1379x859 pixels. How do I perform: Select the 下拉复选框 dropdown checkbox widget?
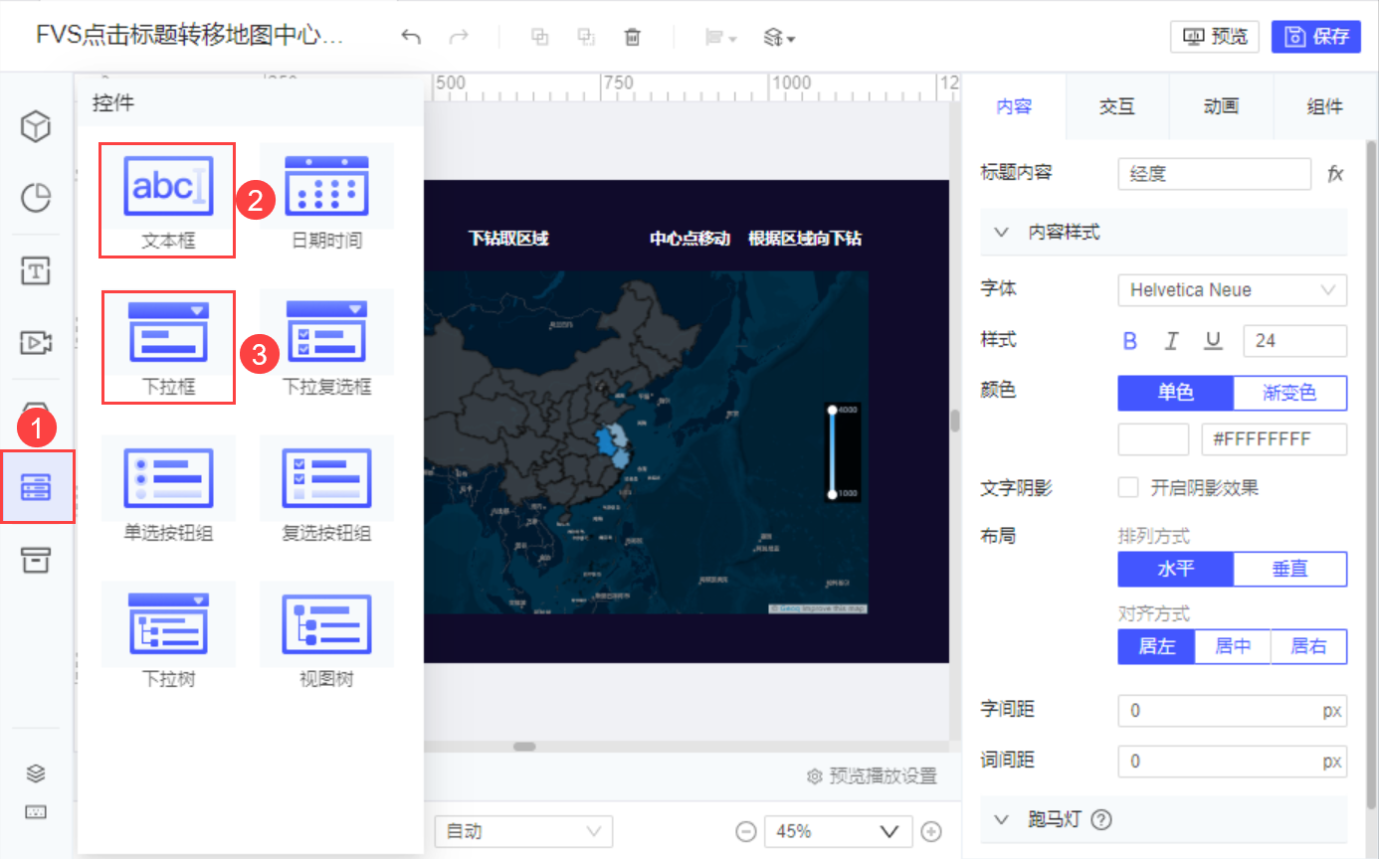click(327, 346)
